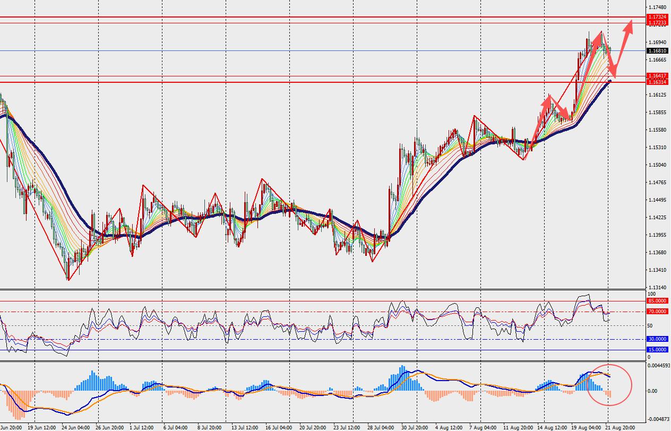Viewport: 671px width, 431px height.
Task: Select the 30 Jul 20:00 time label
Action: point(415,427)
